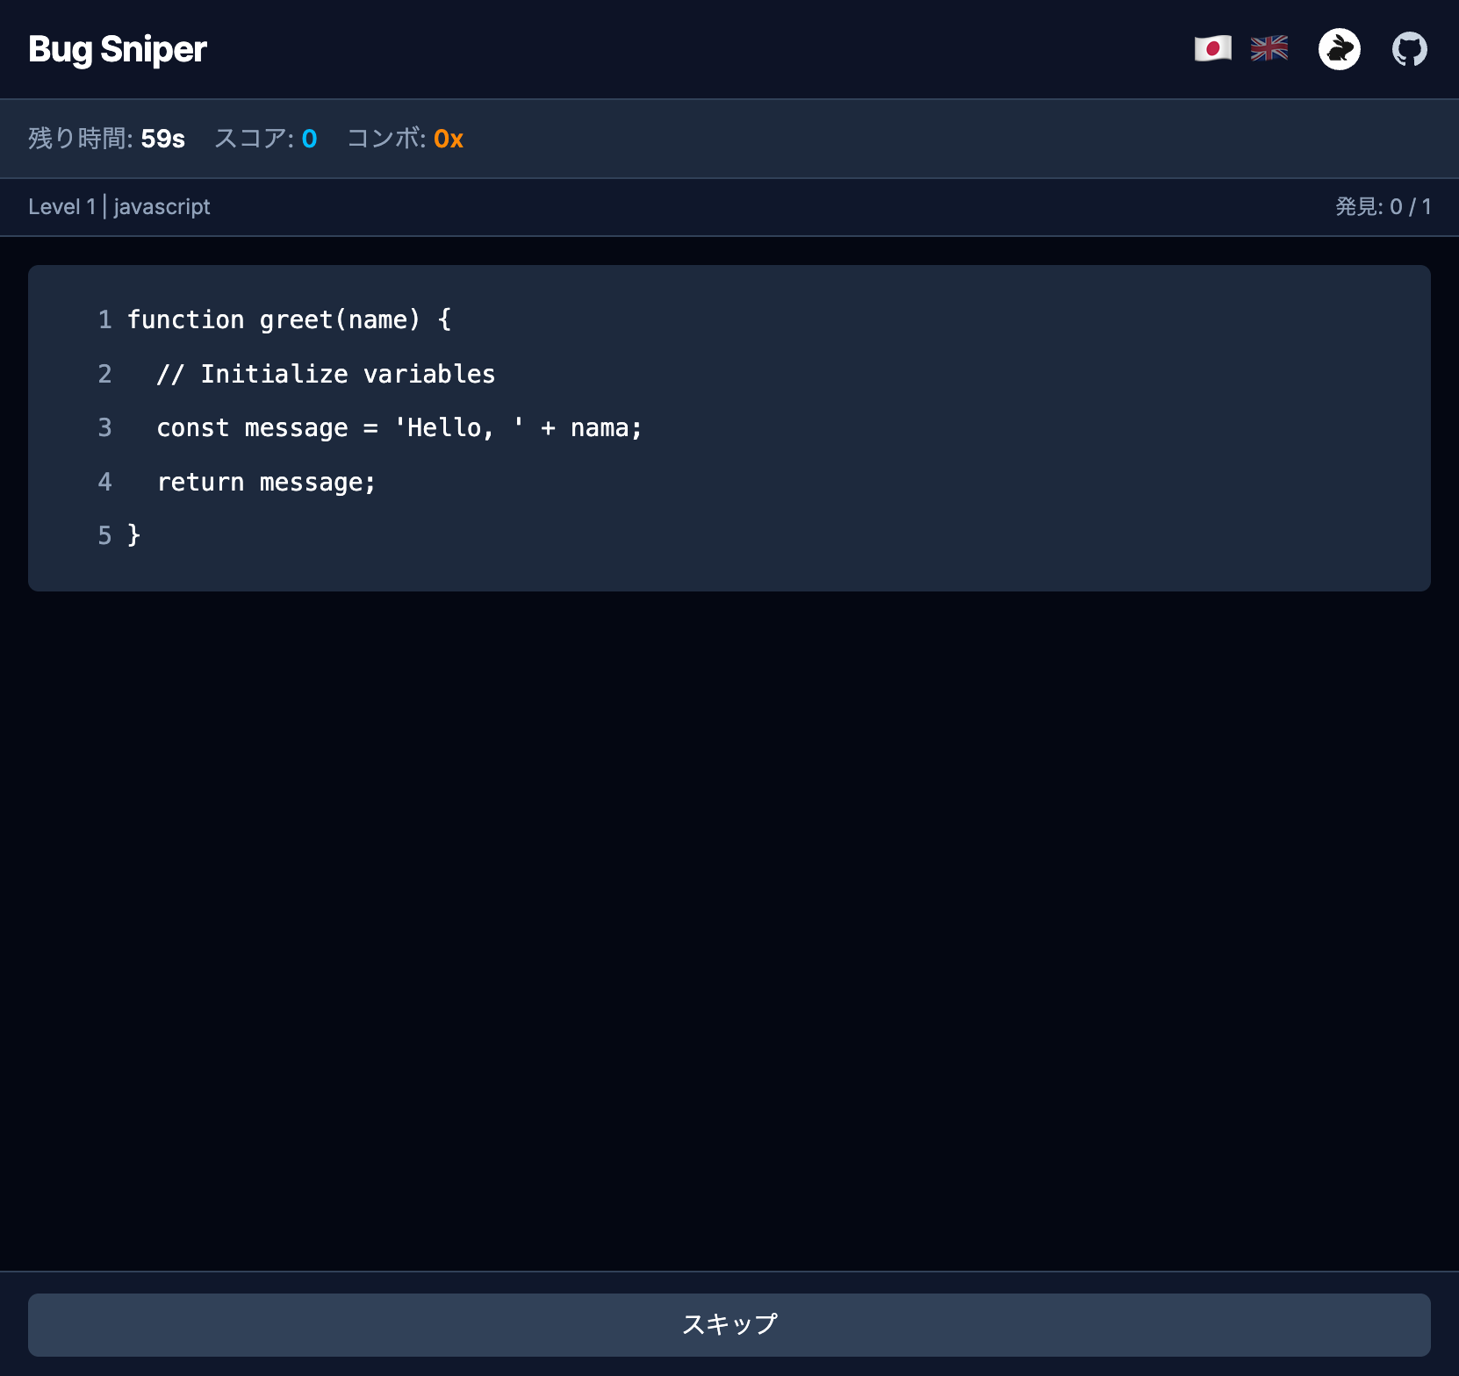The image size is (1459, 1376).
Task: Click the コンボ combo value 0x
Action: click(x=449, y=139)
